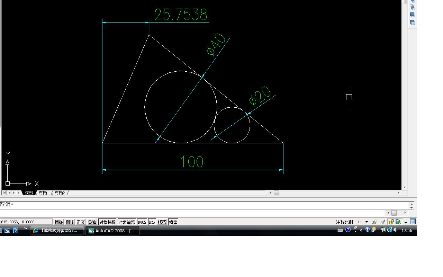Viewport: 443px width, 277px height.
Task: Go to previous layout tab arrow
Action: (x=9, y=193)
